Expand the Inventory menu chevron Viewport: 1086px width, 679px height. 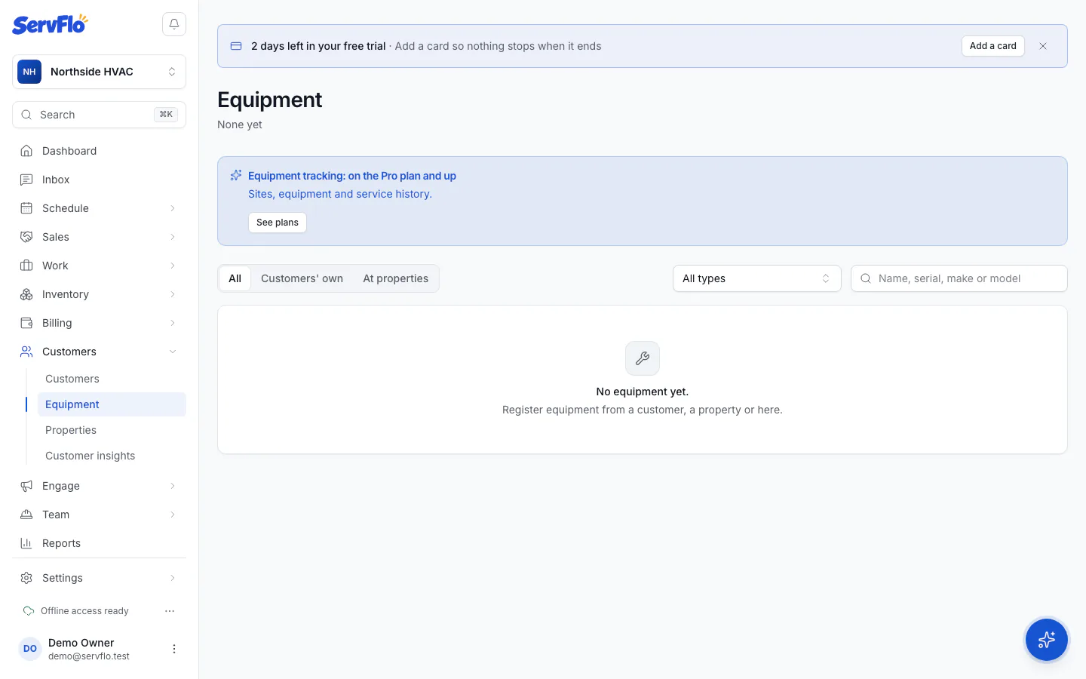tap(173, 294)
